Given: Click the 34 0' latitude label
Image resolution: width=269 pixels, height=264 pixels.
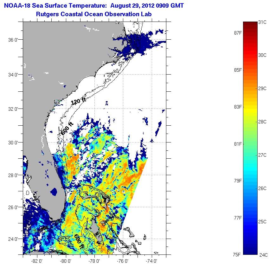Looking at the screenshot, I should tap(13, 75).
